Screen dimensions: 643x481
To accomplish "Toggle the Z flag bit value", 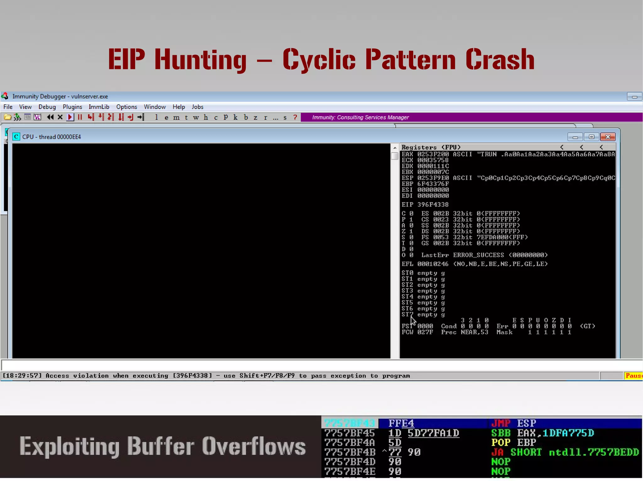I will (411, 232).
